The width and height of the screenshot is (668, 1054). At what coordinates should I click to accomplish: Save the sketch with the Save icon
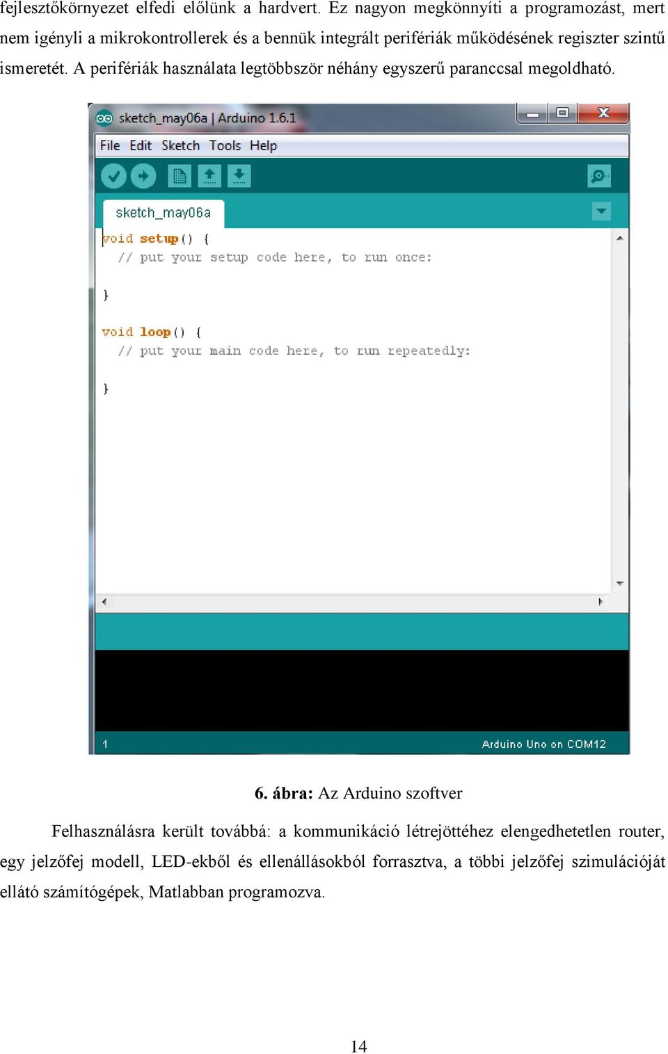point(239,176)
